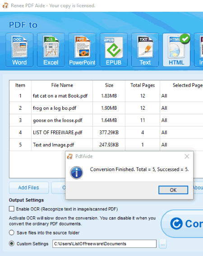Select the Text (TXT) format icon
This screenshot has width=203, height=256.
click(x=145, y=50)
